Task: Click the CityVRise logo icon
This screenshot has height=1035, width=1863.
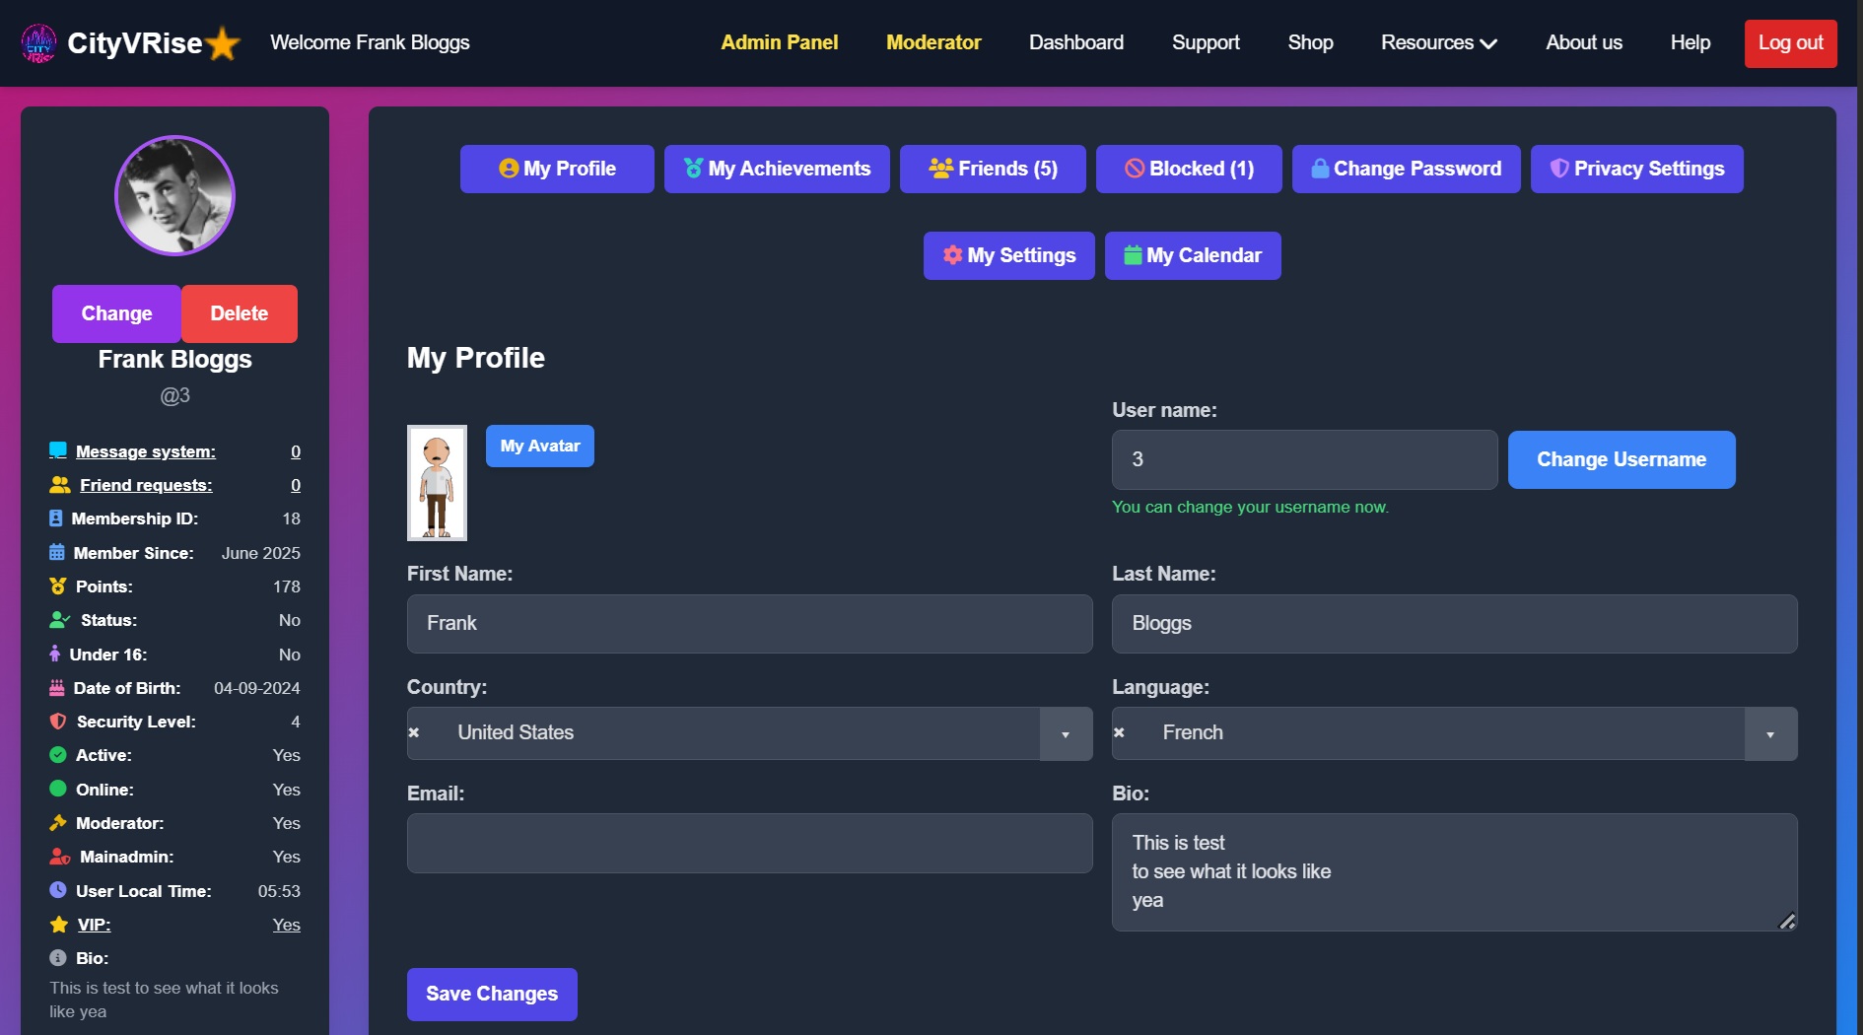Action: click(x=38, y=43)
